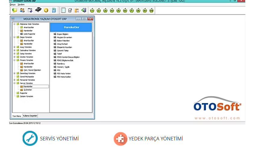258x147 pixels.
Task: Collapse the Finans Yönetimi tree node
Action: [14, 60]
